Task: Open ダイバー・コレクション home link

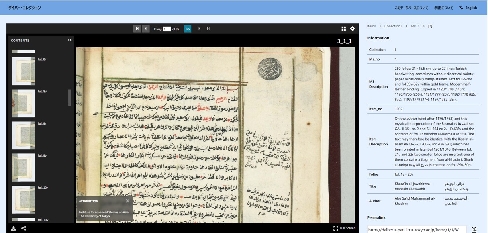Action: tap(25, 8)
